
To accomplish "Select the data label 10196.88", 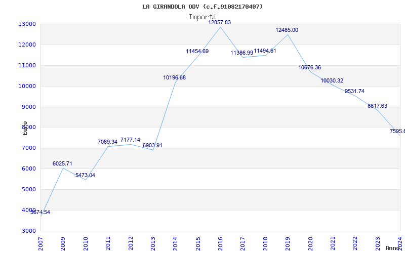I will [174, 78].
